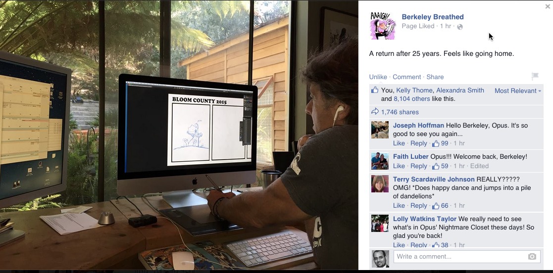Open Faith Luber's profile picture
Viewport: 553px width, 273px height.
point(380,161)
